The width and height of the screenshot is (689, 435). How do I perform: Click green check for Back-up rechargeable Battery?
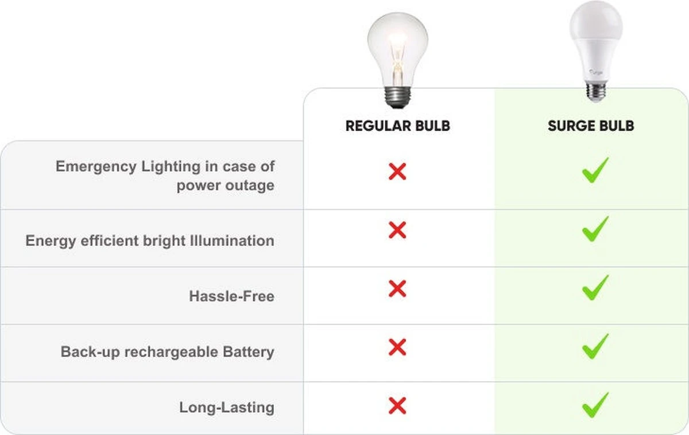coord(595,346)
